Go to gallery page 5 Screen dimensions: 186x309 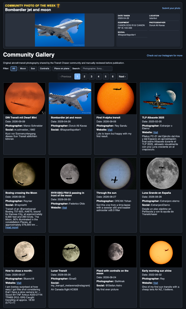tap(106, 77)
